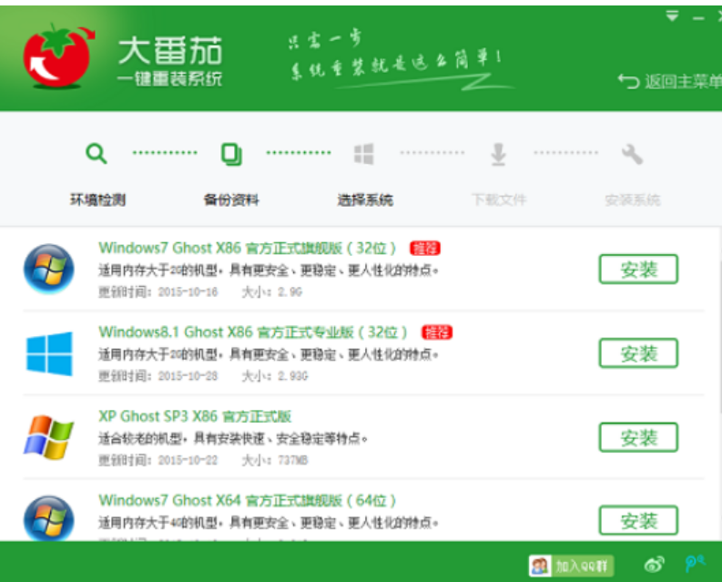722x582 pixels.
Task: Click the handwritten slogan 系统重装就是这么简单
Action: click(x=396, y=66)
